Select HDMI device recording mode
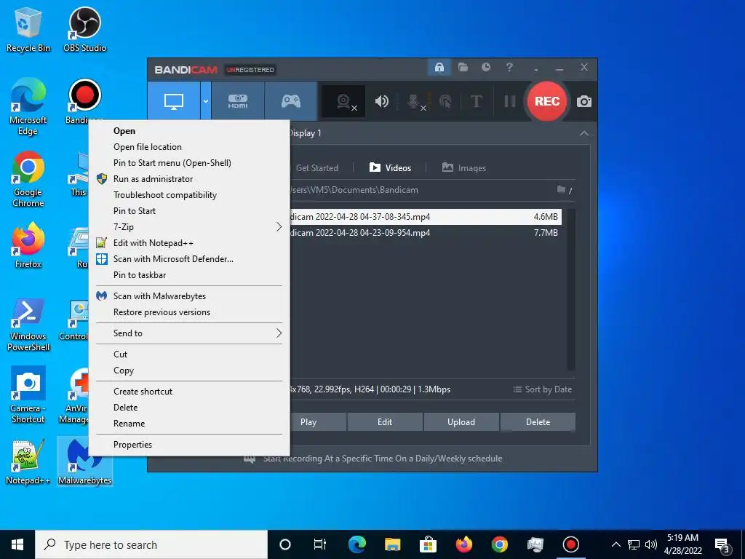 (238, 101)
